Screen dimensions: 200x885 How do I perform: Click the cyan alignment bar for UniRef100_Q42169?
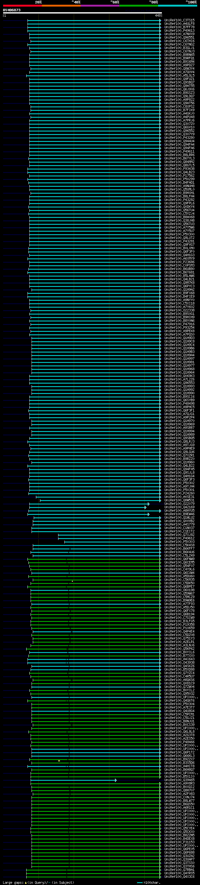[x=87, y=507]
